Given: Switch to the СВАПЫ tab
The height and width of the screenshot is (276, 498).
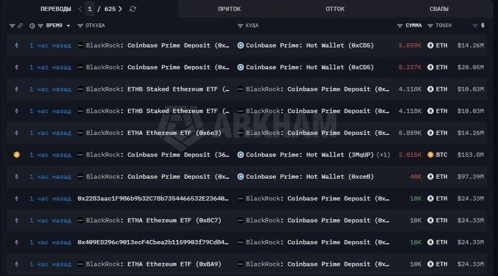Looking at the screenshot, I should pyautogui.click(x=439, y=9).
